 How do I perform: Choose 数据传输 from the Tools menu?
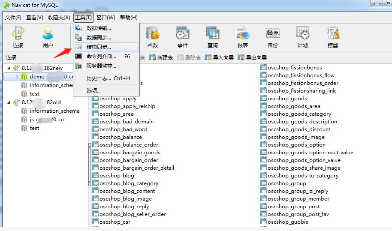tap(106, 28)
